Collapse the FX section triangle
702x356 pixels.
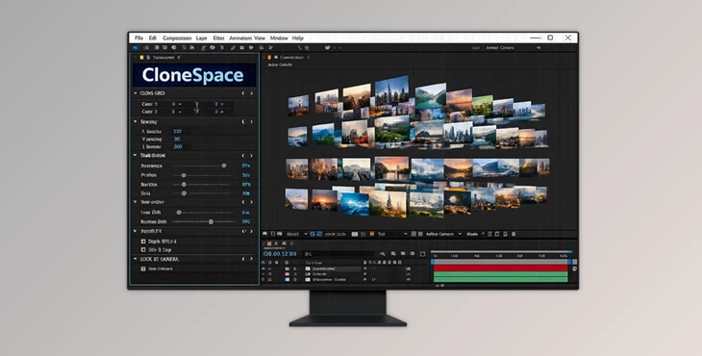(136, 231)
